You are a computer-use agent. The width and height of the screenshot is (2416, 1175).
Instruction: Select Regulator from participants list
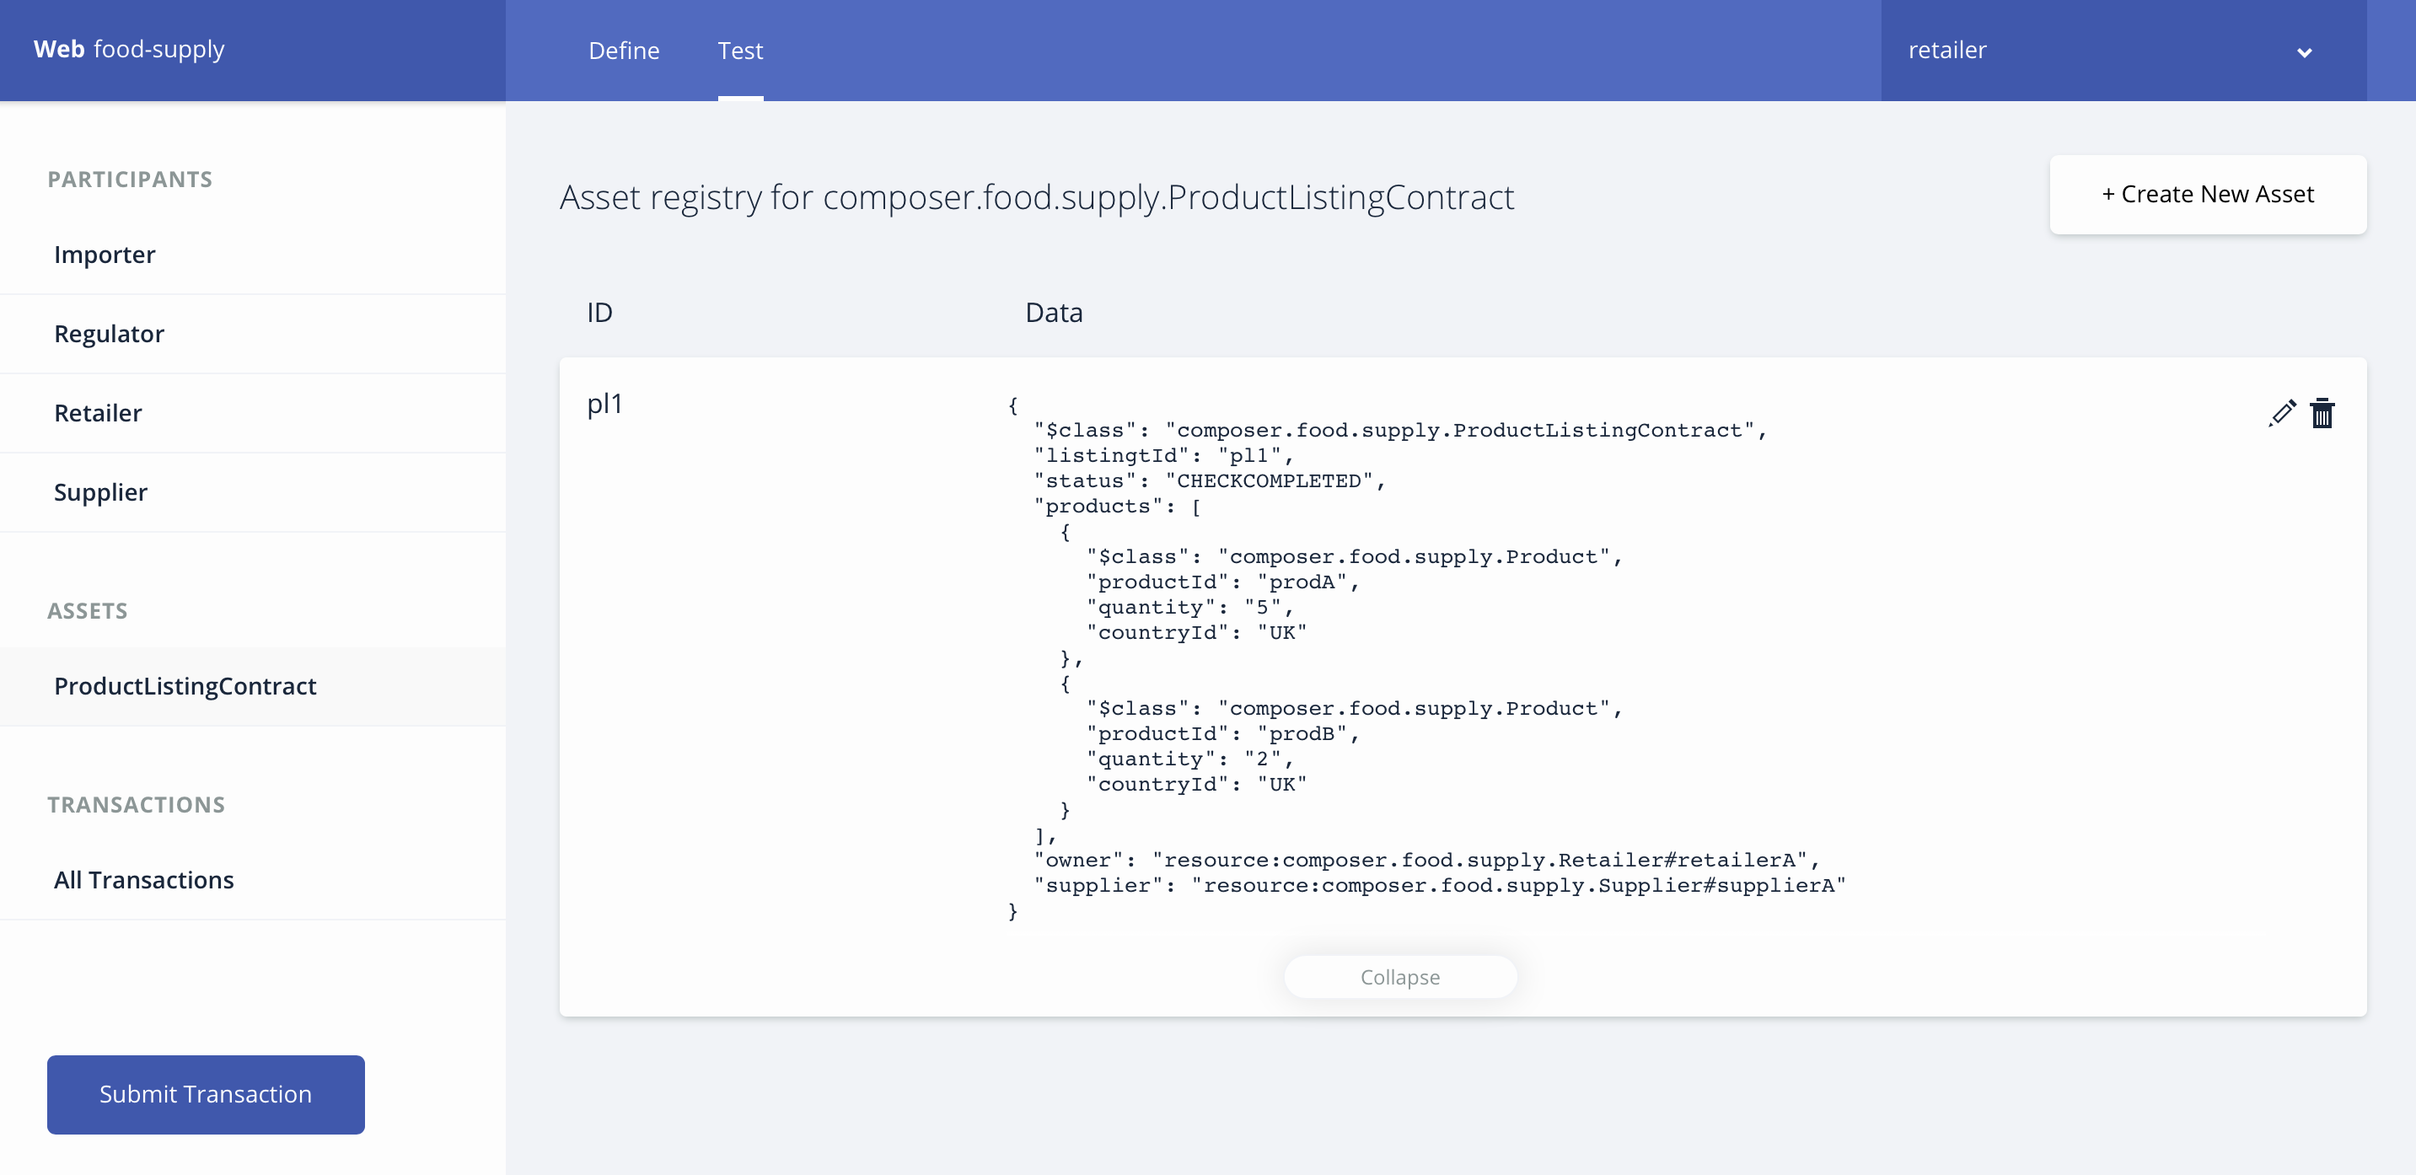(108, 333)
